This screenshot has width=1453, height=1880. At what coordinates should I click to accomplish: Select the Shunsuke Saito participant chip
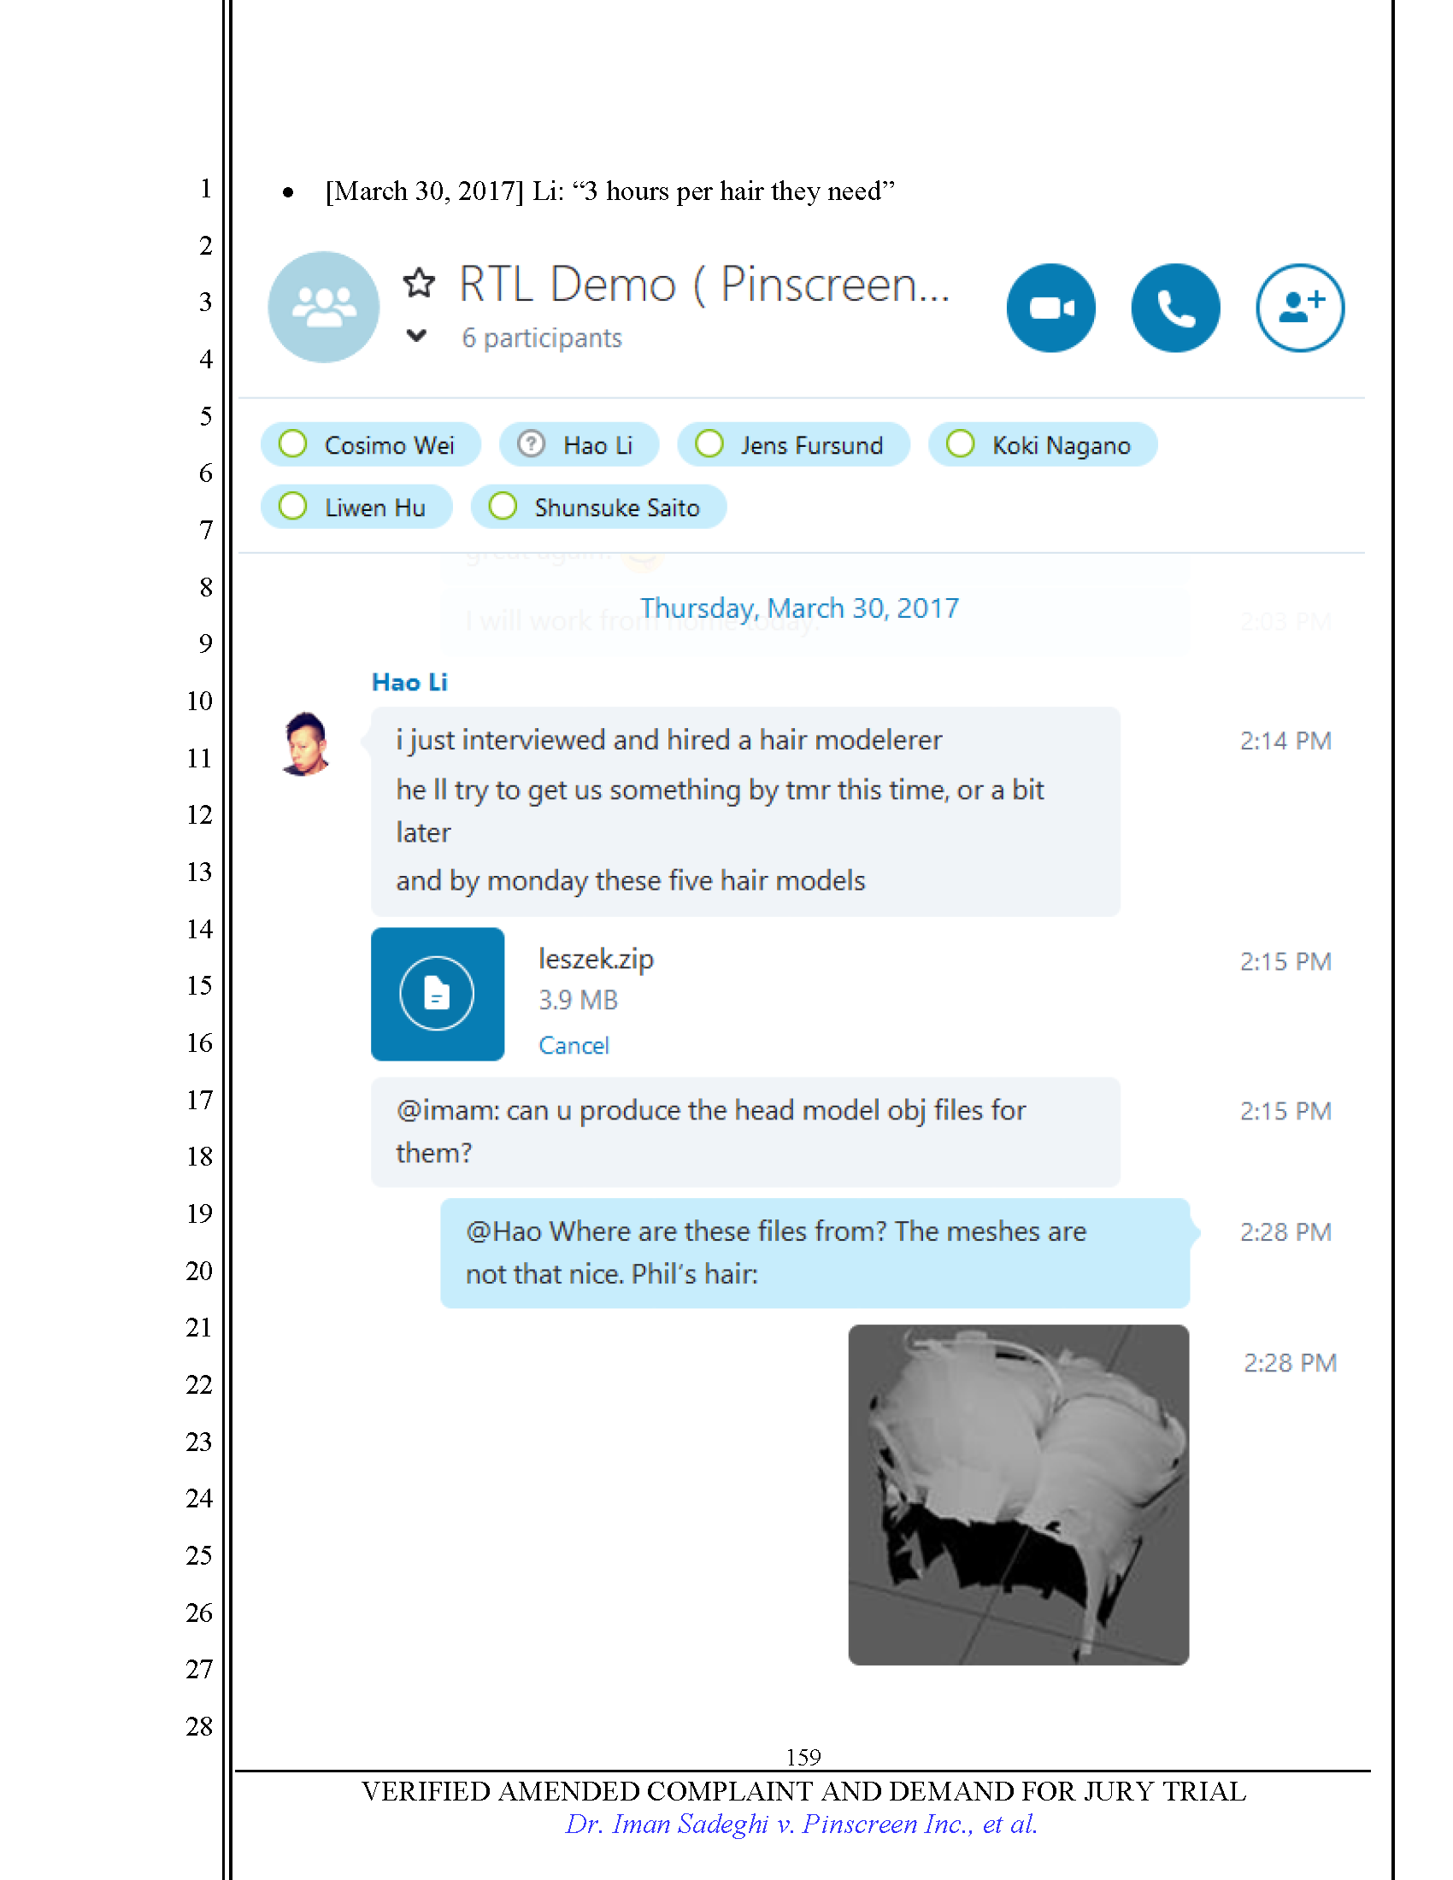coord(598,507)
